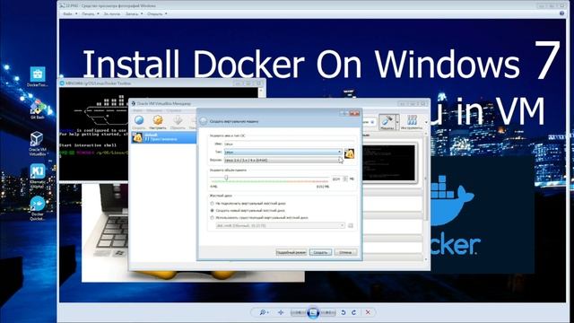Click the browse disk file icon in dialog
The image size is (574, 323).
(351, 225)
